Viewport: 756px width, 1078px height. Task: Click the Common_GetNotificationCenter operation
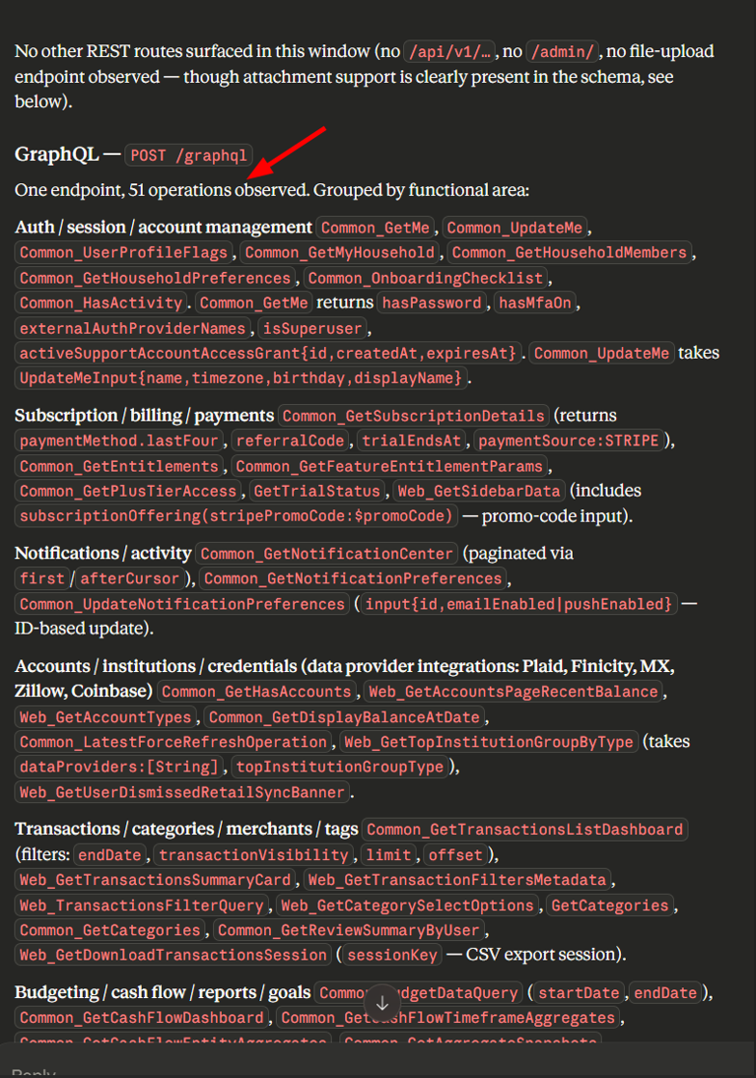326,553
